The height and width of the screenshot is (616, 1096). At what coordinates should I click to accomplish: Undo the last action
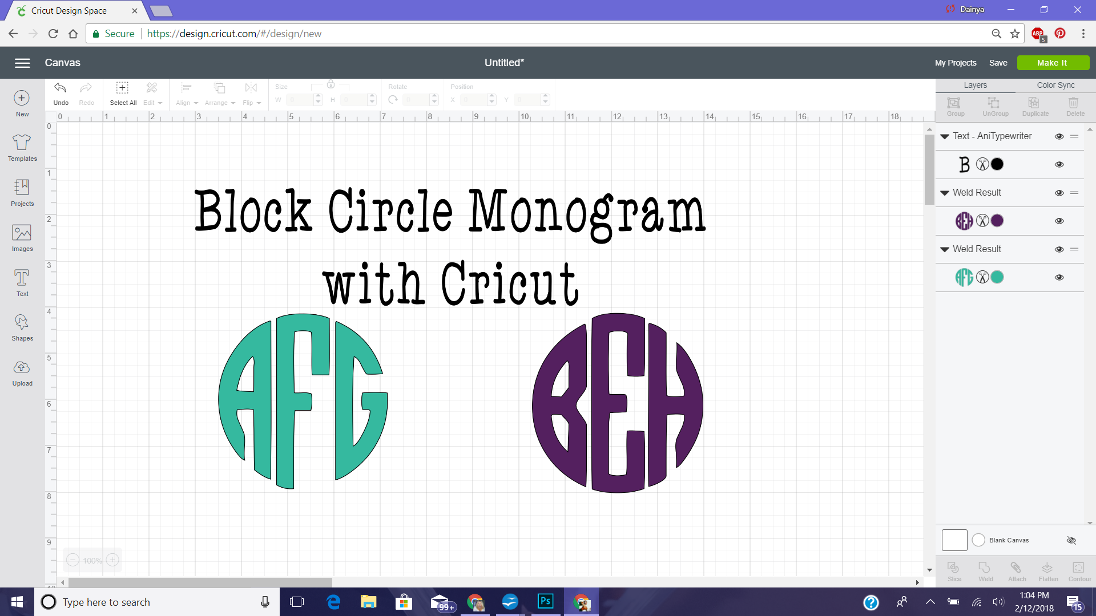[x=61, y=94]
